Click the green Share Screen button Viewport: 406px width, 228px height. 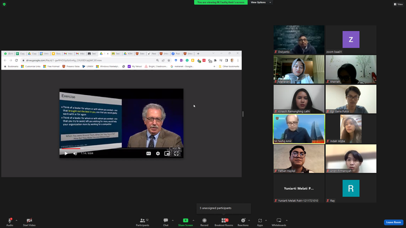point(185,222)
